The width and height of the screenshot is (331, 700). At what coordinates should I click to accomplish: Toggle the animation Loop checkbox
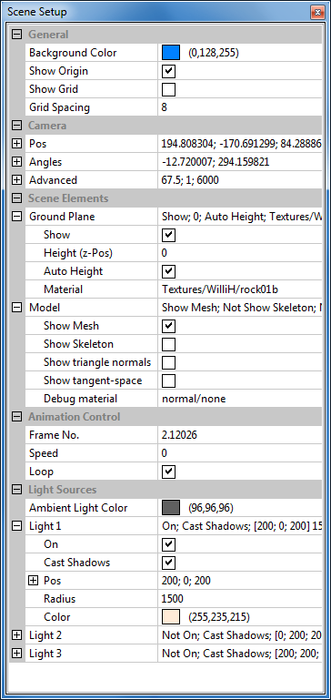[x=168, y=472]
